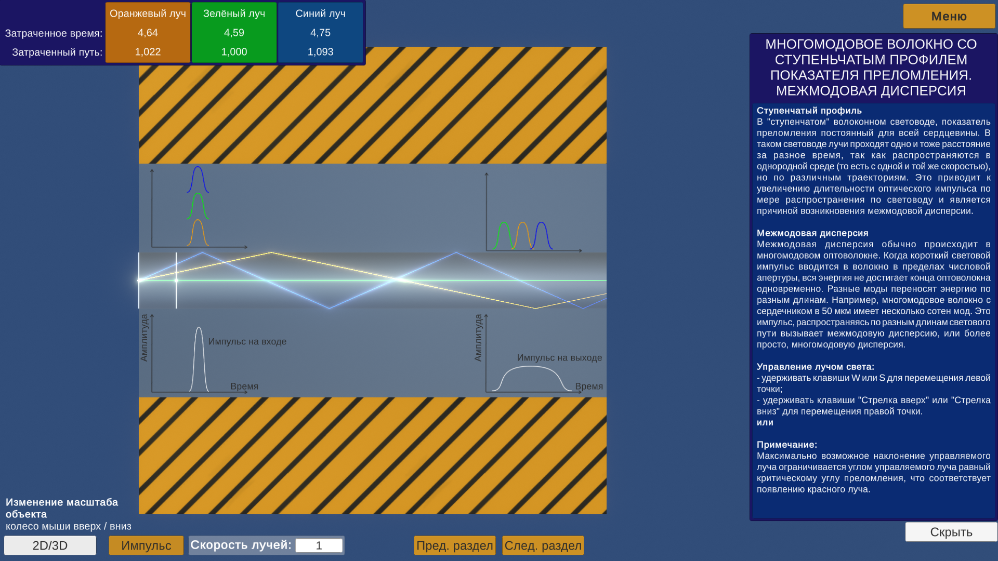998x561 pixels.
Task: Click the left white ray control marker
Action: (x=139, y=280)
